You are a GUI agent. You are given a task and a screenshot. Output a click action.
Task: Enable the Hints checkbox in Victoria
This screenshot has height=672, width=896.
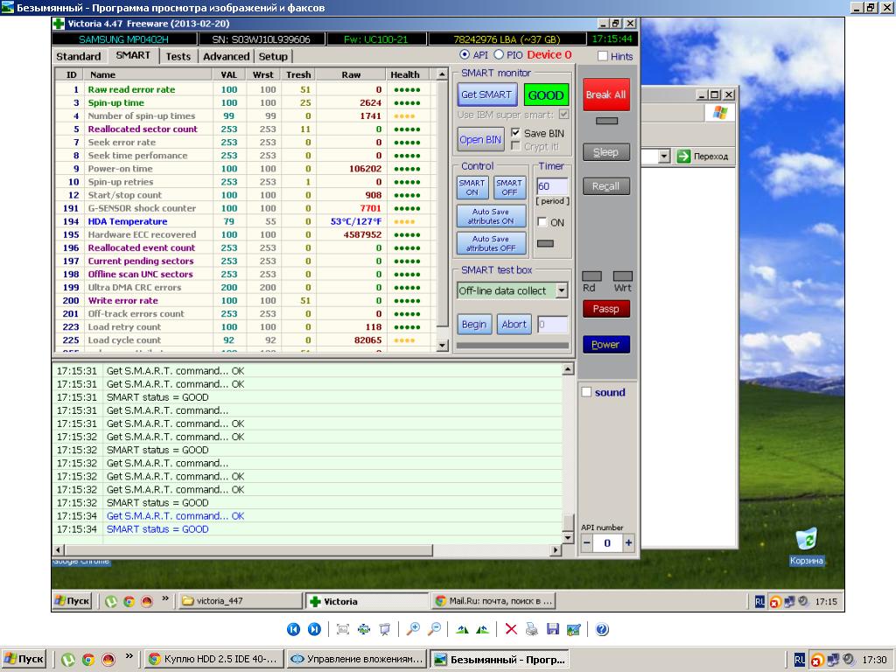point(603,56)
